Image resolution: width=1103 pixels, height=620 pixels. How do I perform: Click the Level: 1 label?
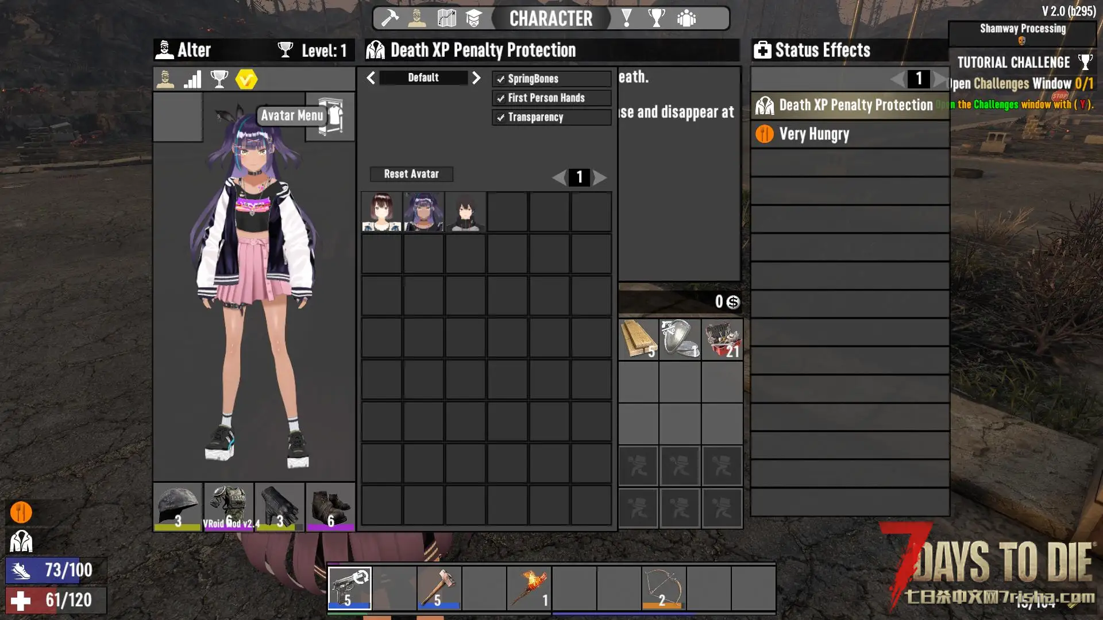tap(324, 51)
